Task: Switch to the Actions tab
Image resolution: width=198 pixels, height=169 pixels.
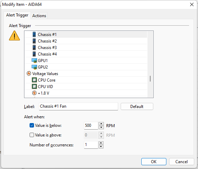Action: click(x=39, y=16)
